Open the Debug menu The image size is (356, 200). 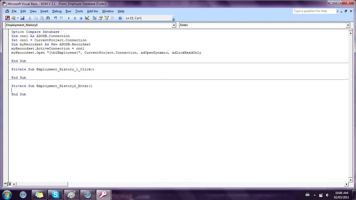[x=57, y=11]
